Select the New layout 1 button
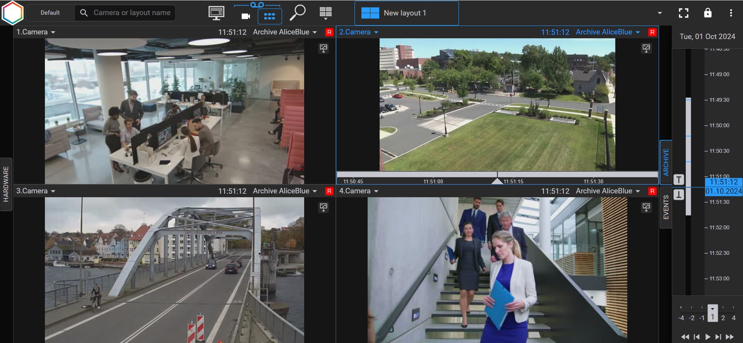Image resolution: width=743 pixels, height=343 pixels. click(x=406, y=13)
